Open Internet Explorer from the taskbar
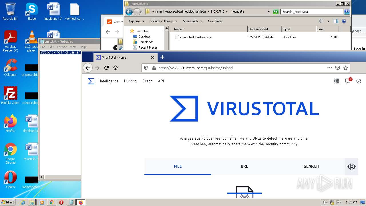This screenshot has height=206, width=366. click(23, 202)
